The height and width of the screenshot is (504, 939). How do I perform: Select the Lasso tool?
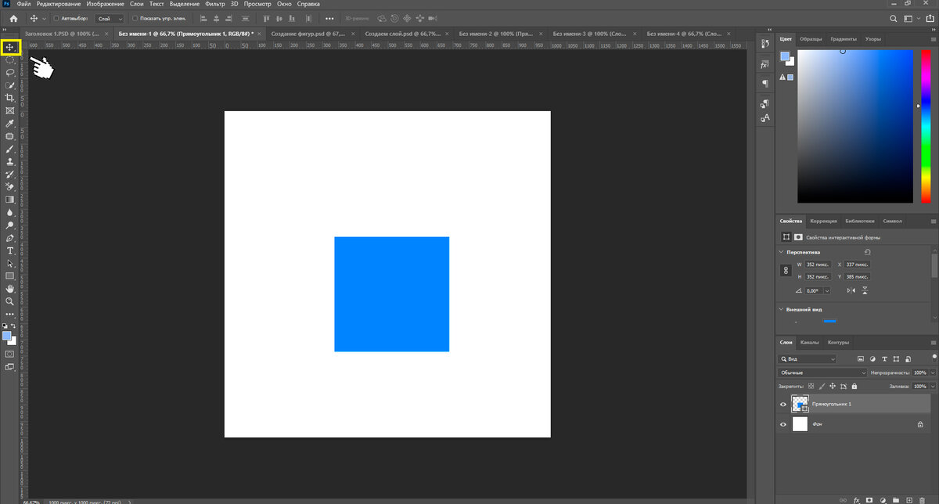(x=10, y=73)
